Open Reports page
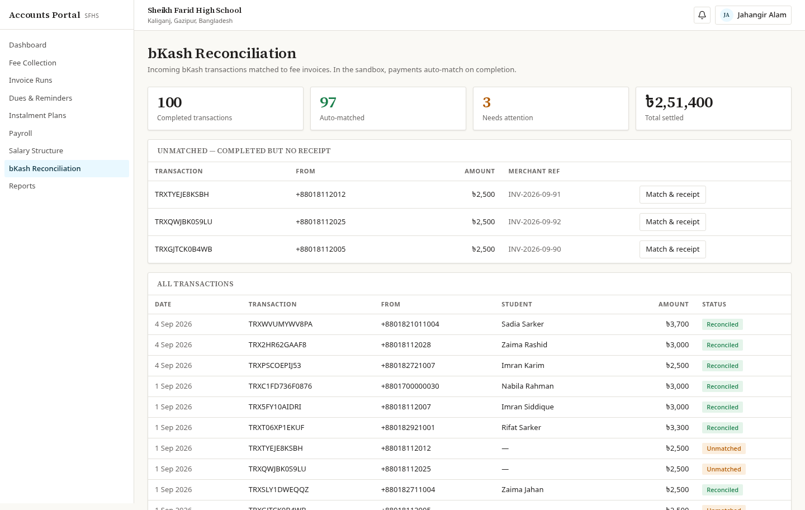 [x=67, y=186]
